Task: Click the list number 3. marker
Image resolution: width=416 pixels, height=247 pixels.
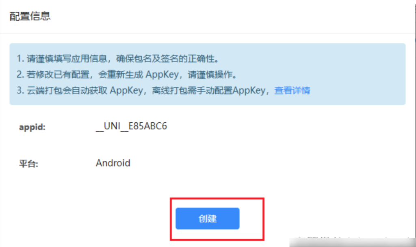Action: click(20, 90)
